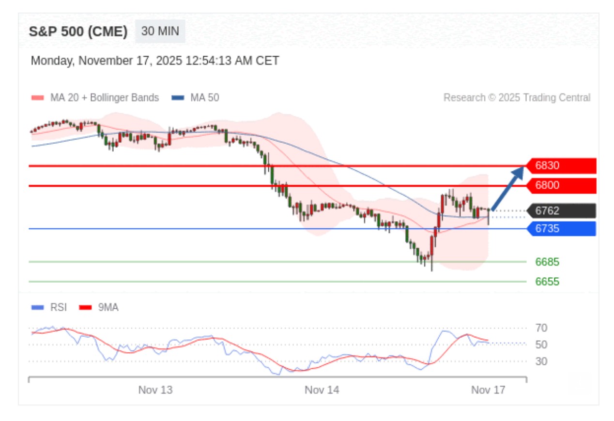Click the red 9MA legend swatch
The height and width of the screenshot is (421, 614).
point(86,307)
